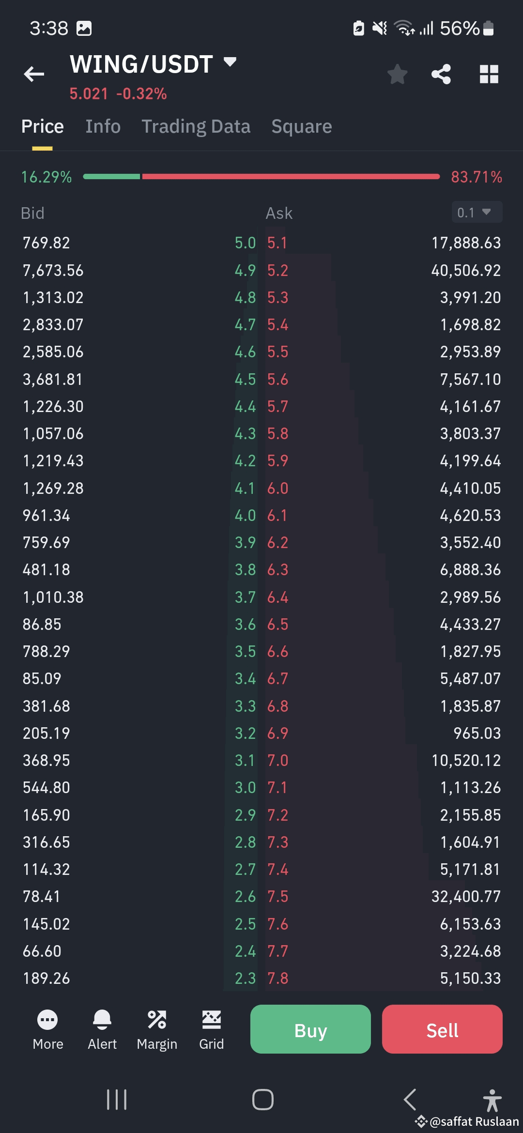Tap bid amount 3,681.81
This screenshot has height=1133, width=523.
click(x=53, y=379)
